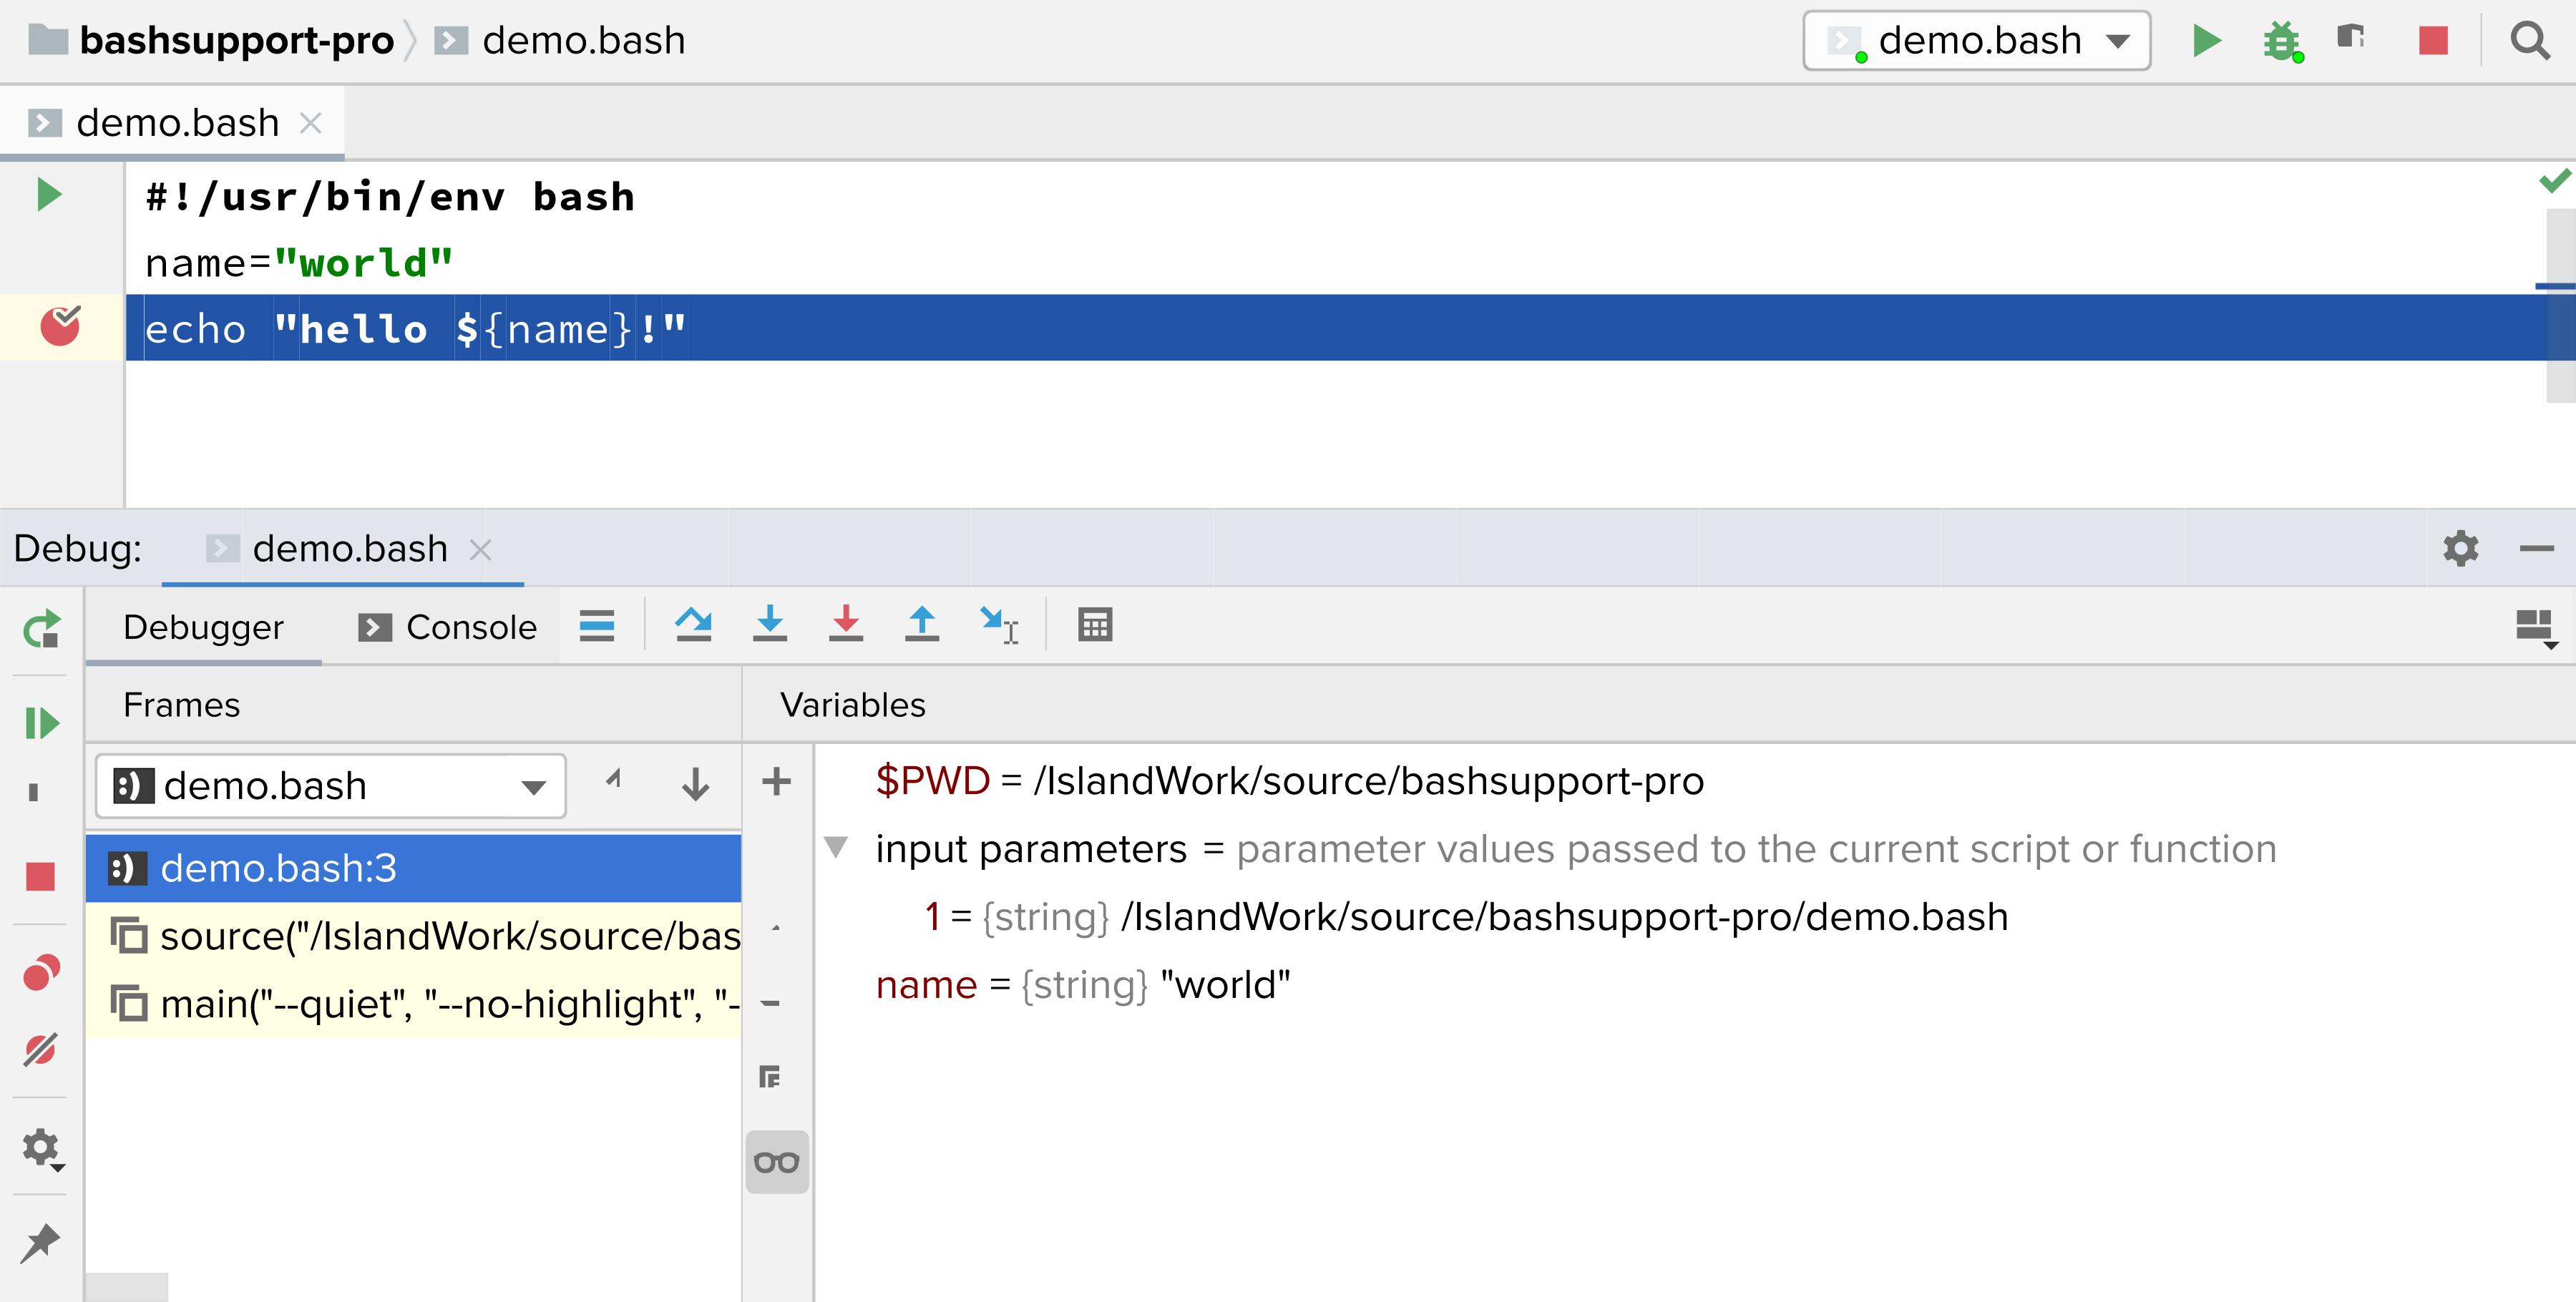The height and width of the screenshot is (1302, 2576).
Task: Collapse the input parameters variable node
Action: point(836,848)
